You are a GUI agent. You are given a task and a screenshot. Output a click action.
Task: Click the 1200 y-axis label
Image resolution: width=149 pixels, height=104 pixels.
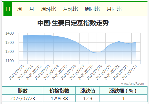[10, 51]
